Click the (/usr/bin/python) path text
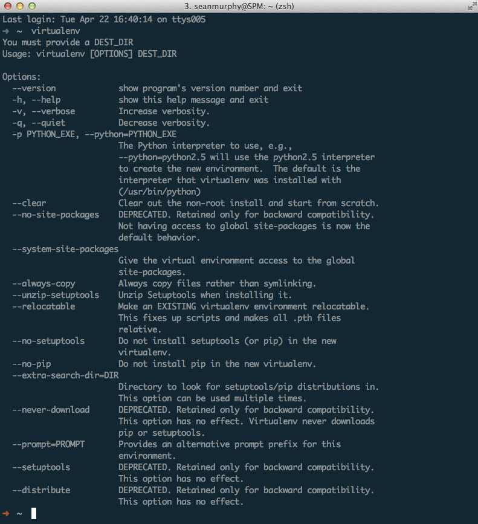 pyautogui.click(x=160, y=192)
